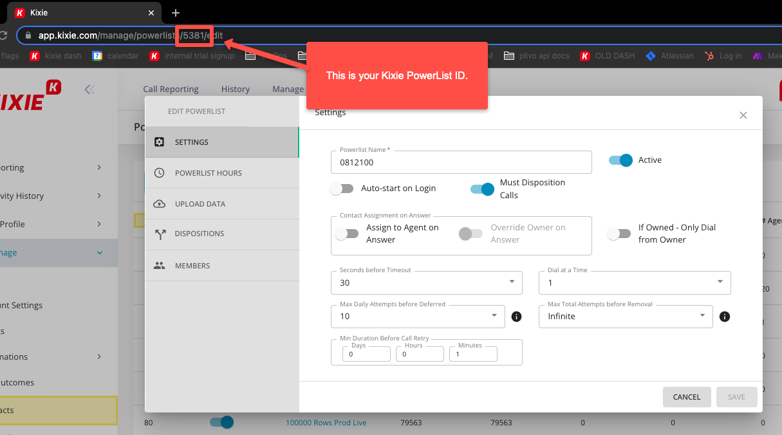Open the Atlassian bookmark
The height and width of the screenshot is (435, 782).
click(x=670, y=56)
